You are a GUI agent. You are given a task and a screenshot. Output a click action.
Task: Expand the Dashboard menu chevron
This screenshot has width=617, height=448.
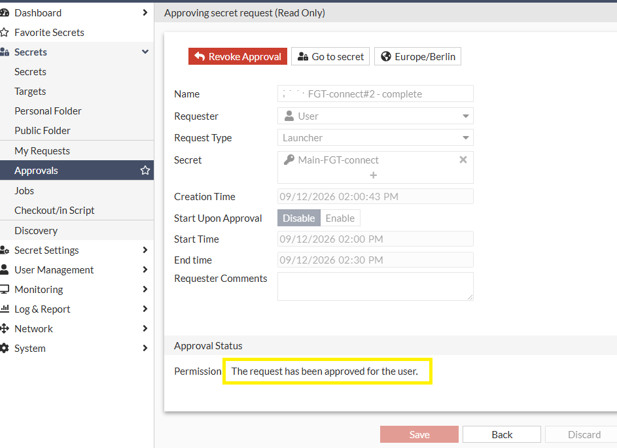coord(145,12)
